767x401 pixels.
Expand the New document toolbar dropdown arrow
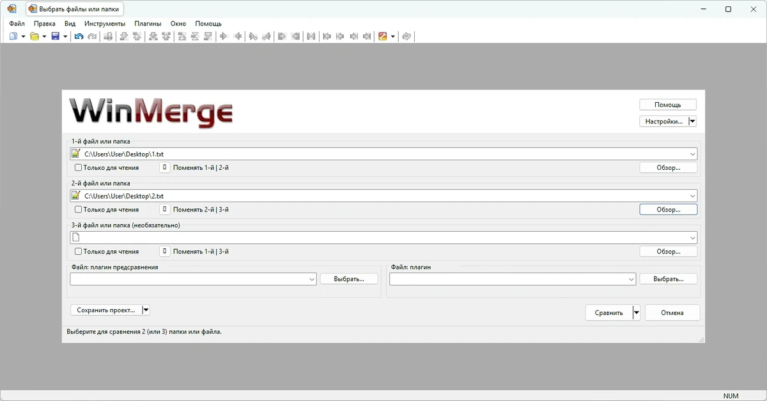tap(23, 36)
